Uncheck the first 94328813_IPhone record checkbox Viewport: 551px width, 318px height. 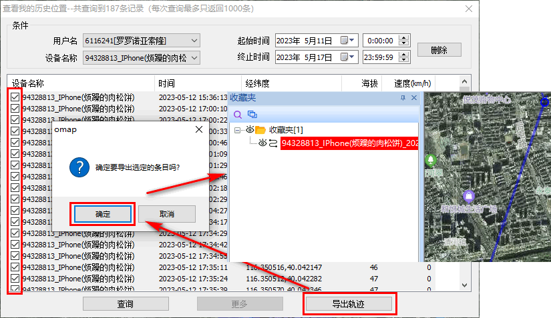[15, 97]
